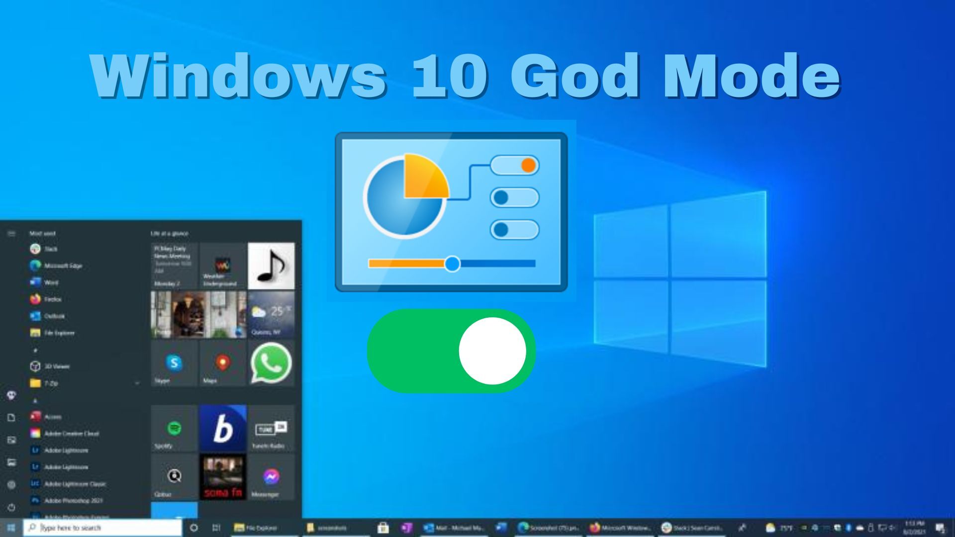Open the Action Center notifications icon

coord(941,528)
